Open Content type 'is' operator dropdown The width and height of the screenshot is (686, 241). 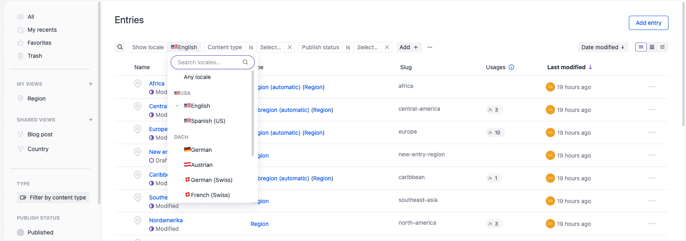click(x=251, y=47)
